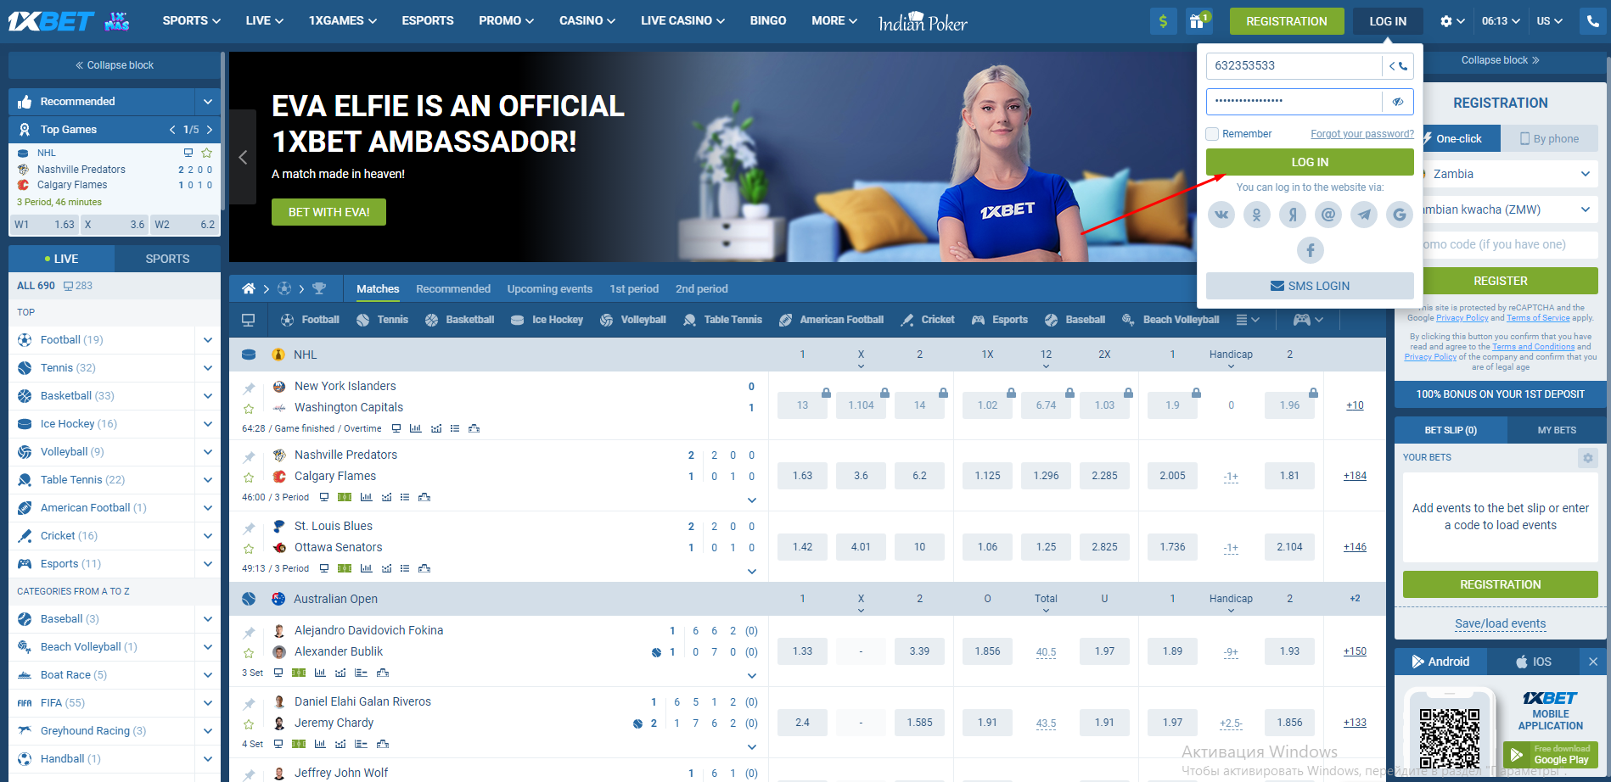Click the phone number input field
This screenshot has height=782, width=1611.
(x=1294, y=65)
